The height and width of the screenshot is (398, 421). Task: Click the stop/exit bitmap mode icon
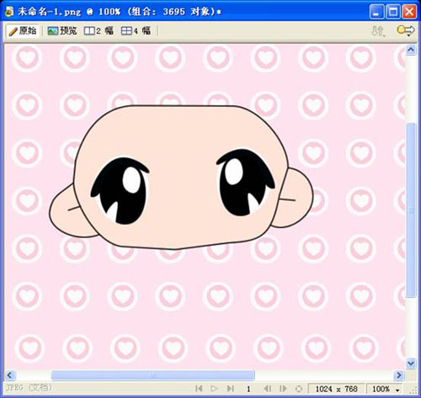click(299, 389)
